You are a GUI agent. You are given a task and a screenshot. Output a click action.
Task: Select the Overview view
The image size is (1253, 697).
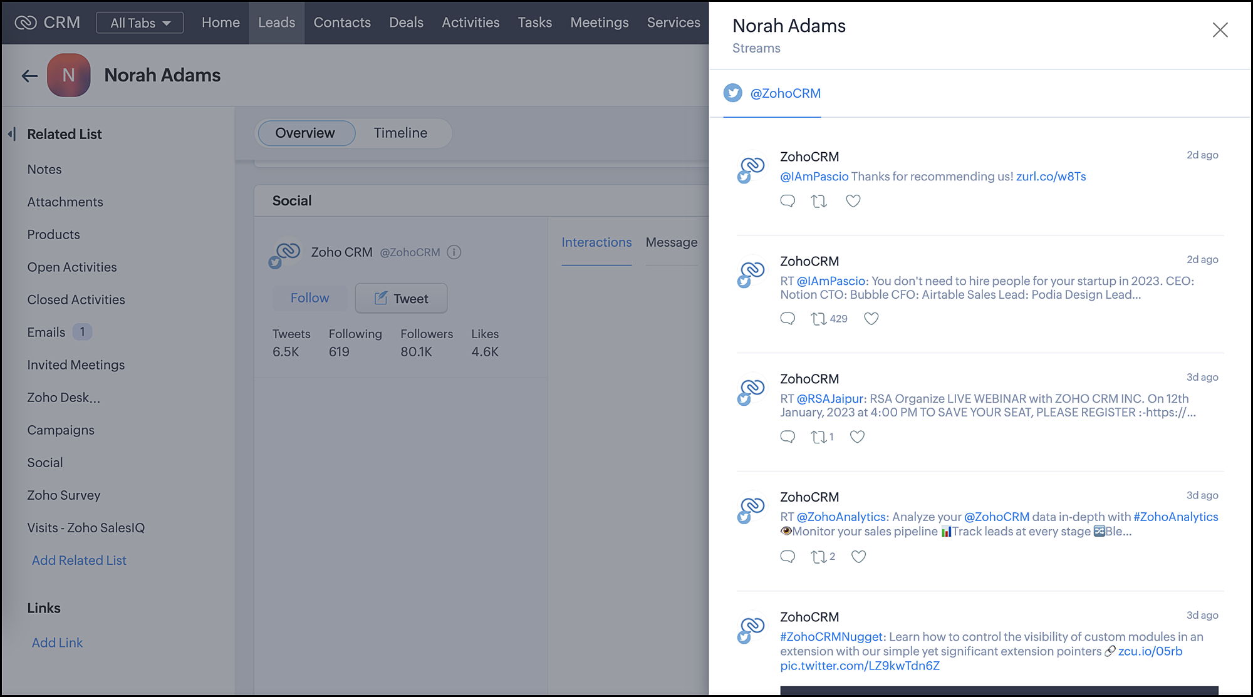[x=305, y=133]
